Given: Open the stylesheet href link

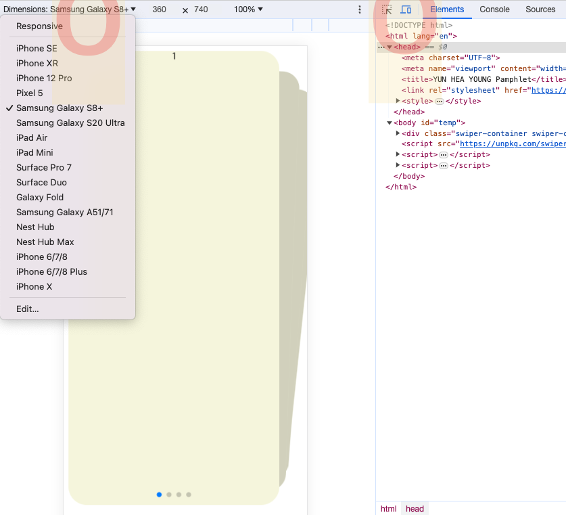Looking at the screenshot, I should pos(548,90).
